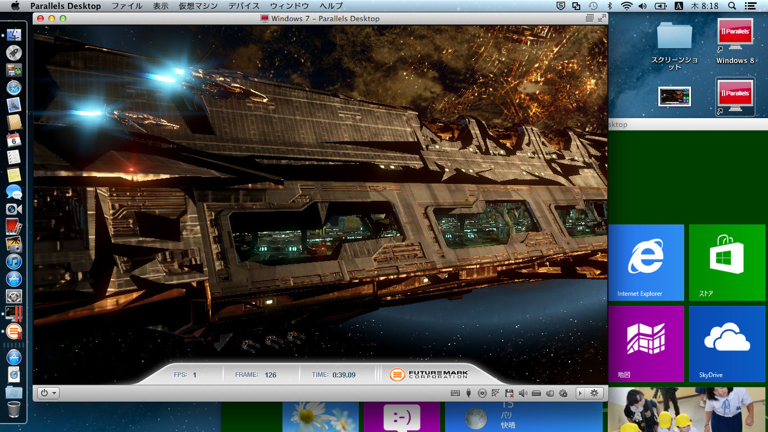The image size is (768, 432).
Task: Click Wi-Fi status icon in menu bar
Action: [626, 6]
